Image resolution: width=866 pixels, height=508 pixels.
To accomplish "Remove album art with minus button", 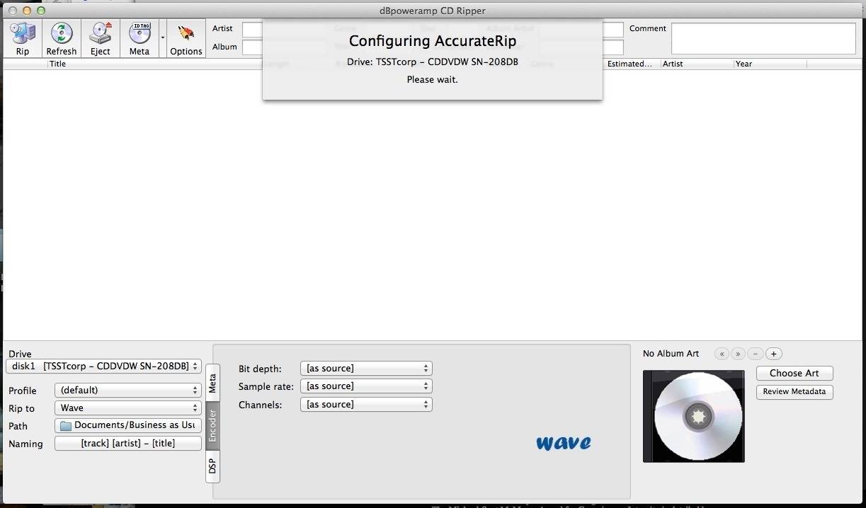I will pyautogui.click(x=756, y=354).
